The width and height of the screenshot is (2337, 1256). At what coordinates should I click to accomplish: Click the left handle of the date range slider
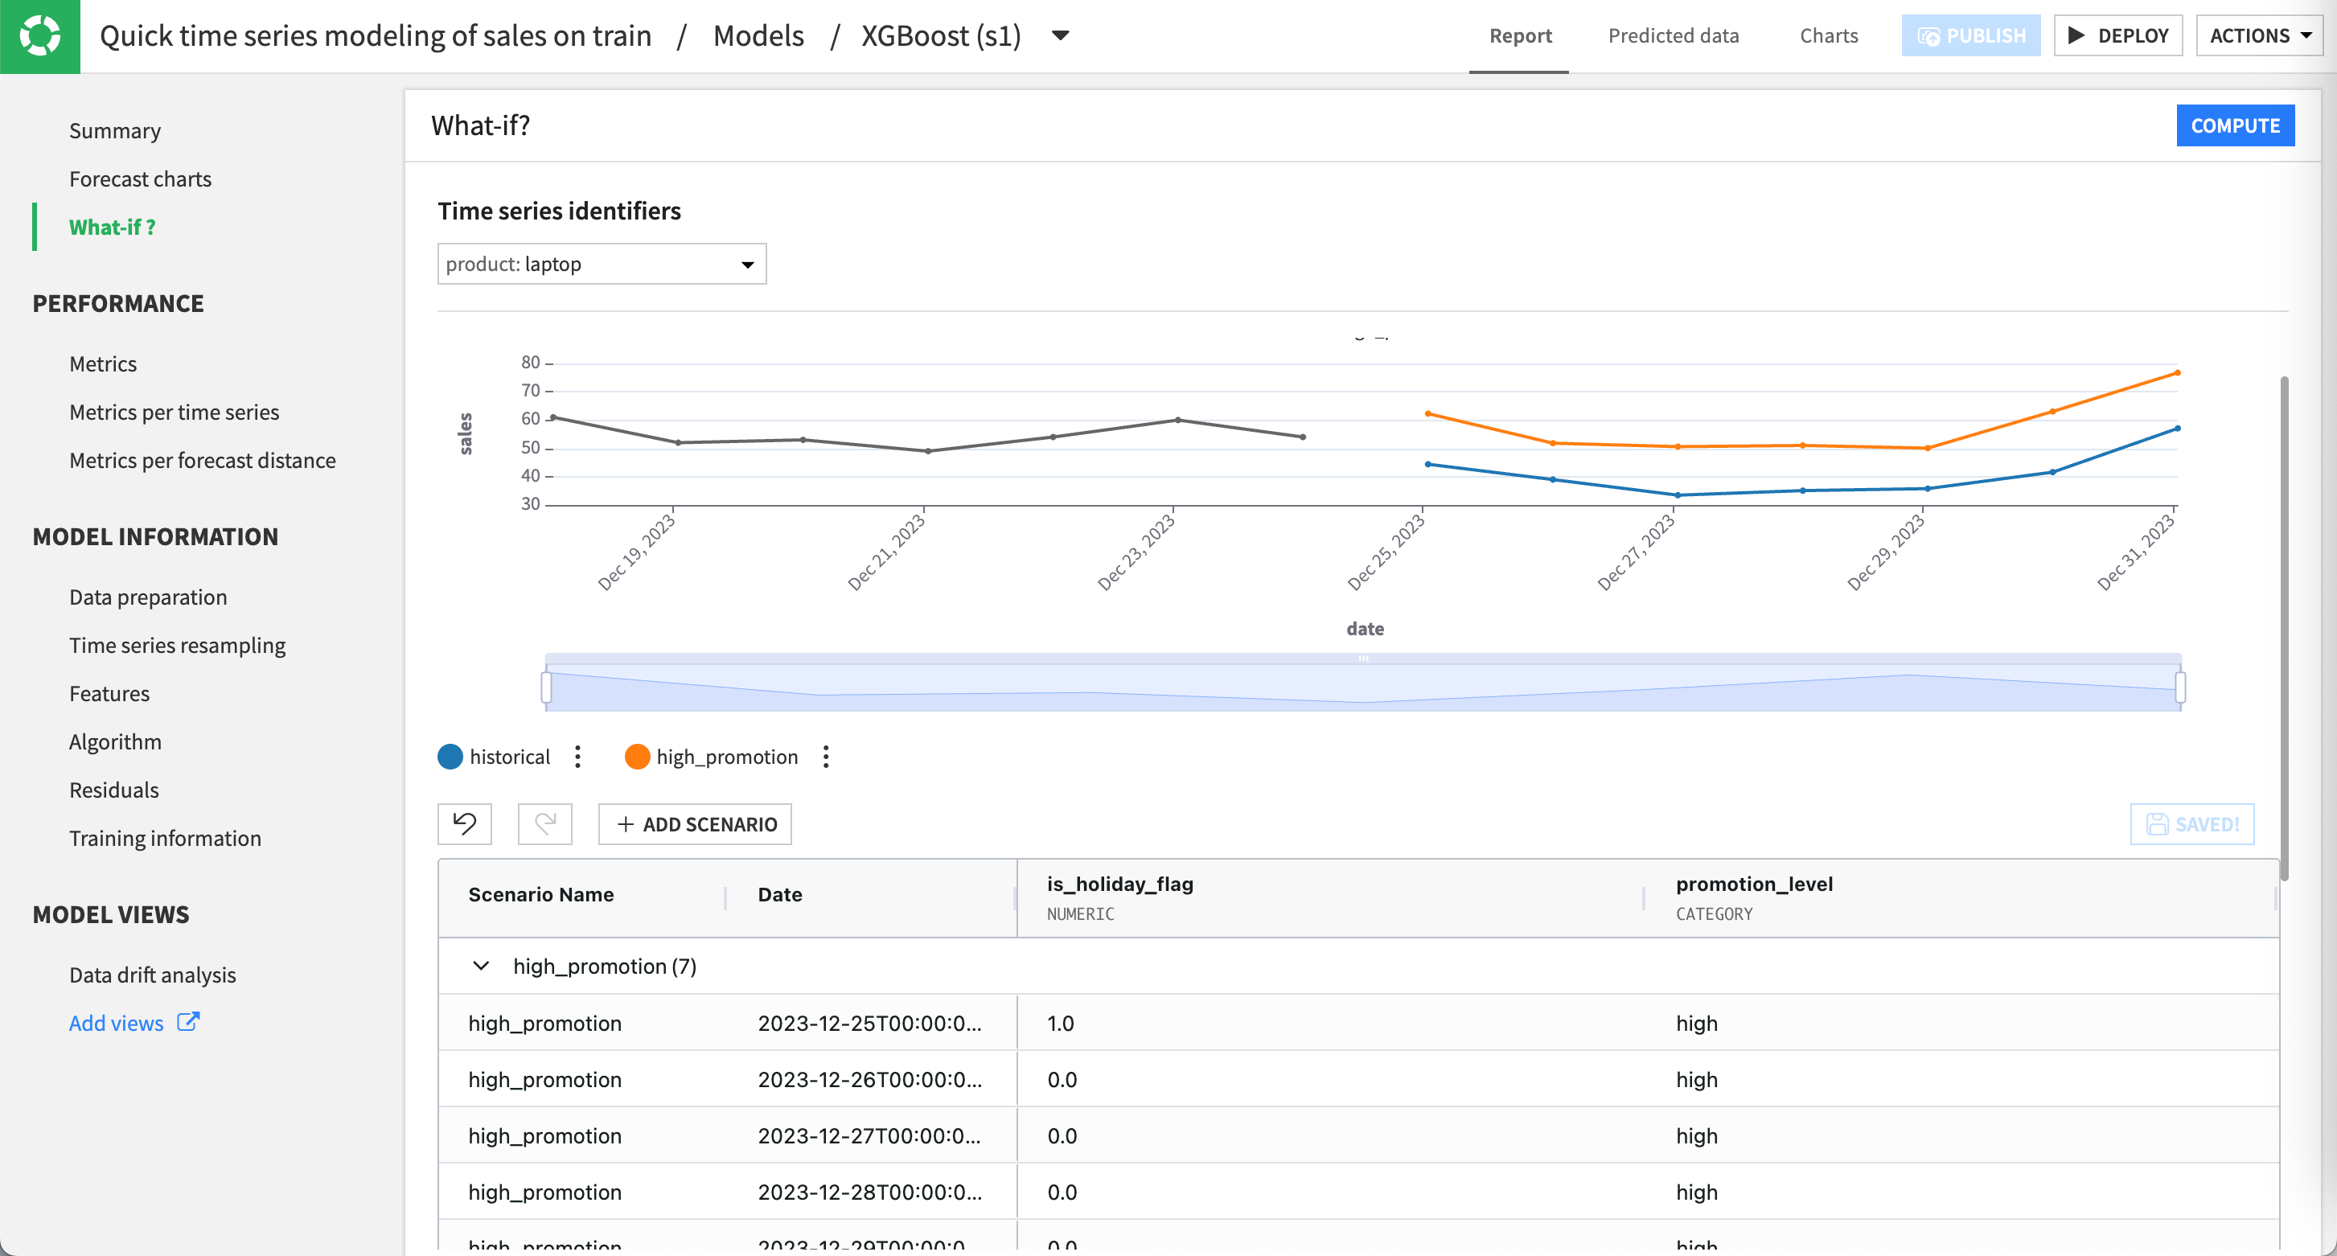(x=546, y=687)
